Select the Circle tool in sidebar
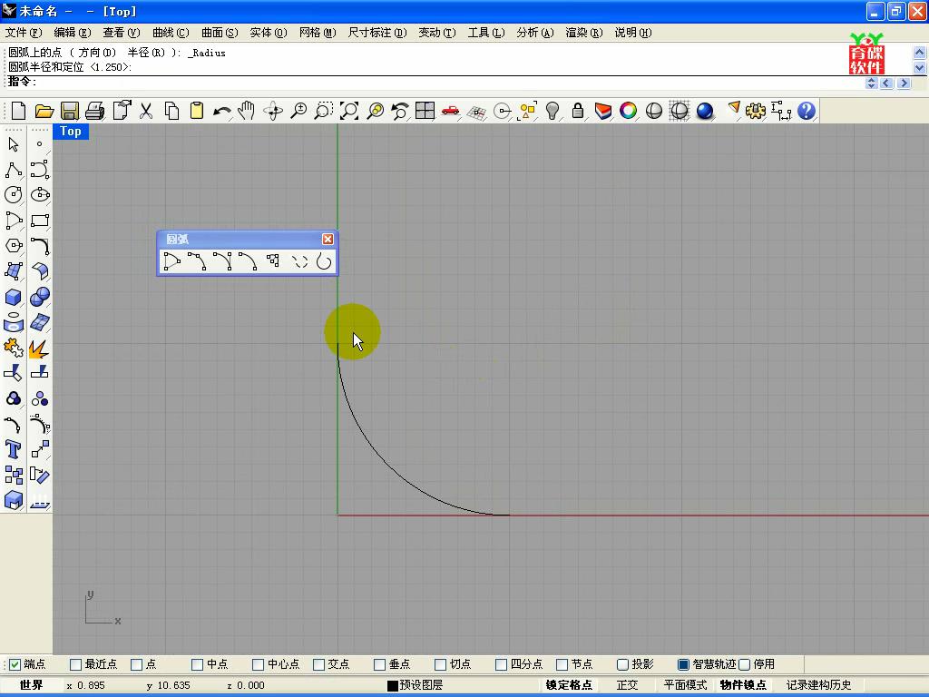The image size is (929, 697). [14, 195]
